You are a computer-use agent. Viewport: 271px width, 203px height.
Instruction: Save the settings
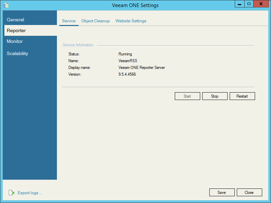(222, 192)
